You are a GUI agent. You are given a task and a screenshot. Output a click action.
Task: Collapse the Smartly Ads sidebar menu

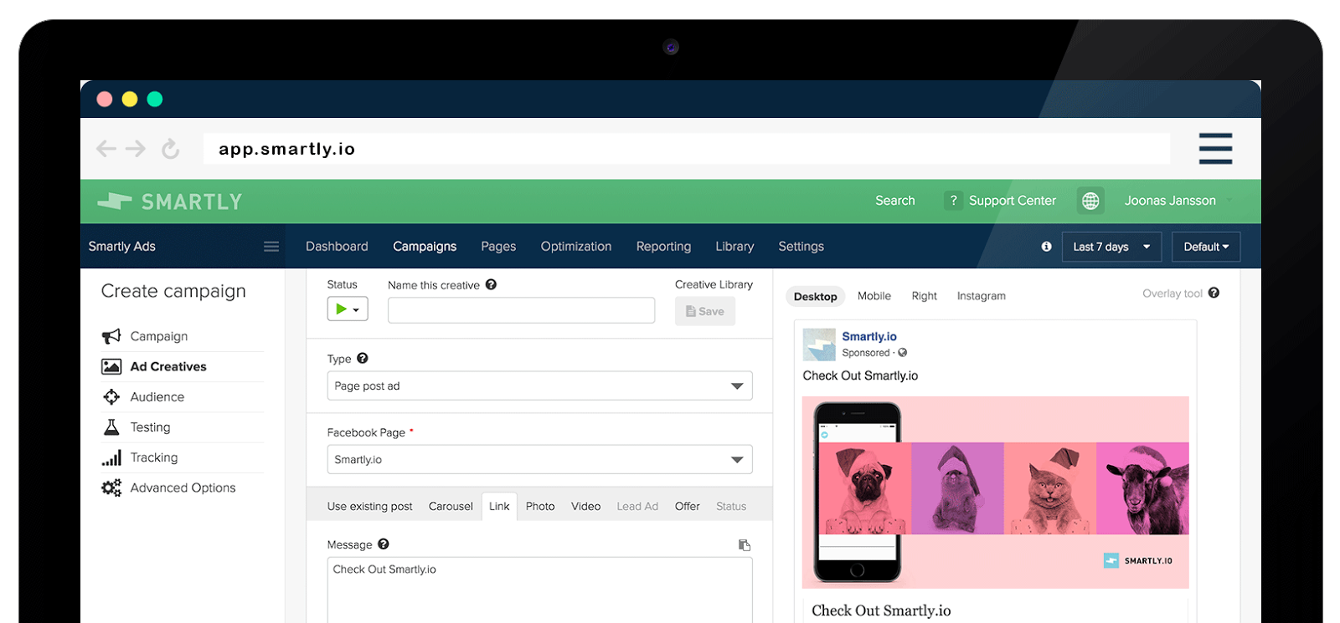271,247
